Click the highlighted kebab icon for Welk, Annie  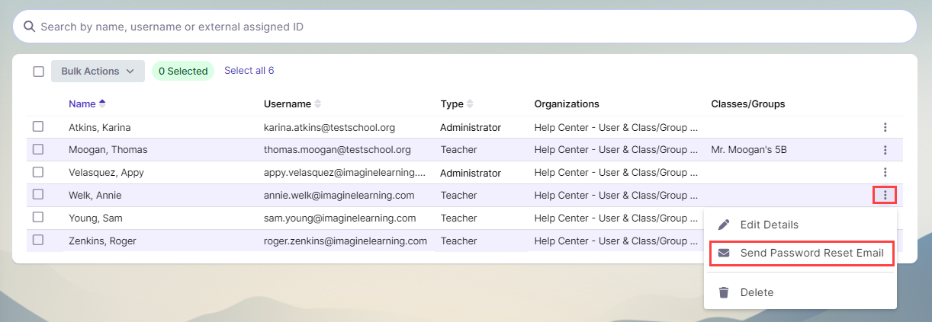885,196
